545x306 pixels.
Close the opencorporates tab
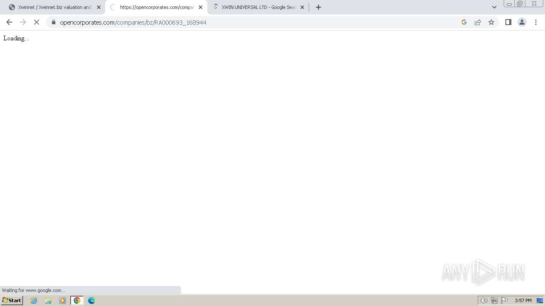[x=201, y=7]
